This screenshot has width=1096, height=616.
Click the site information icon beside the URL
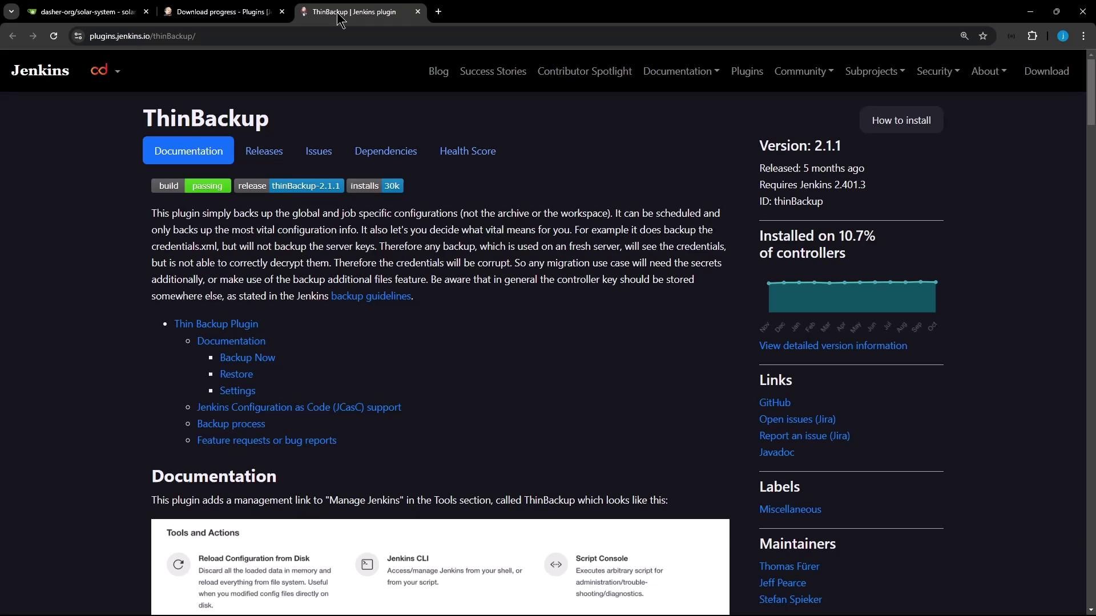(x=78, y=36)
